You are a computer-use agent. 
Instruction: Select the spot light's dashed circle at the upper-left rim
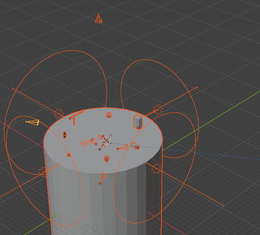59,114
